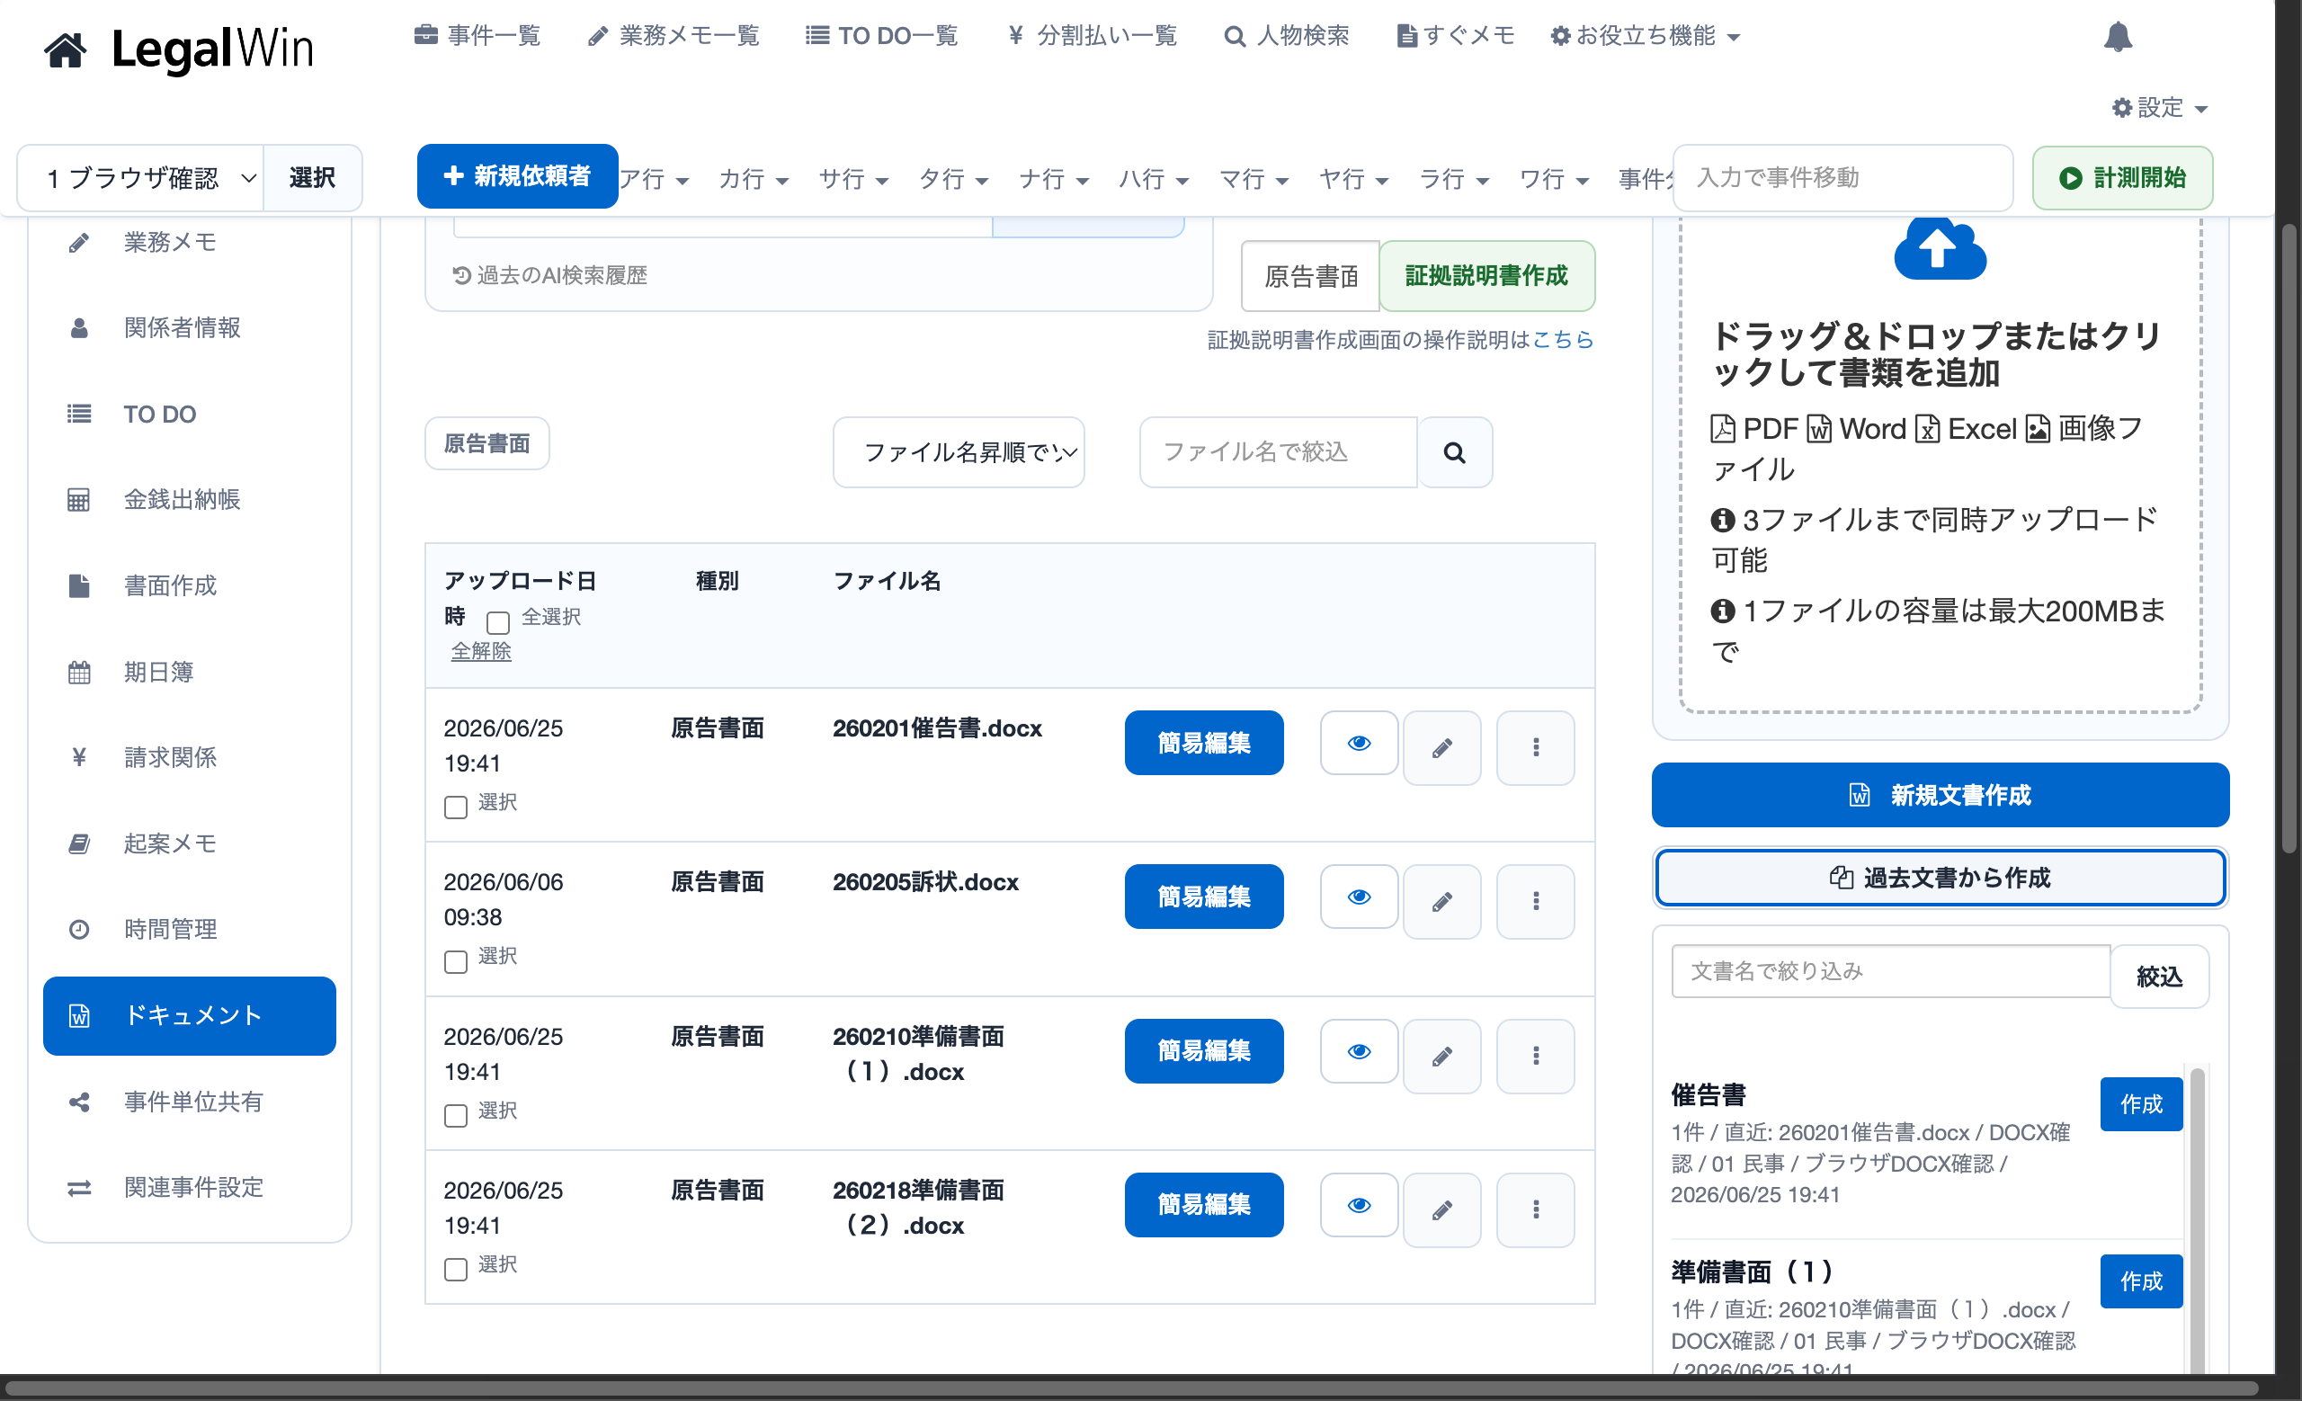Open TO DO in the sidebar
Screen dimensions: 2302x1401
pyautogui.click(x=190, y=414)
